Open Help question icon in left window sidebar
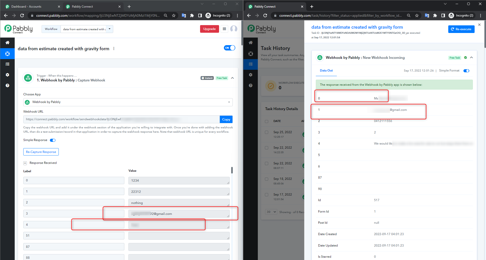 (7, 85)
